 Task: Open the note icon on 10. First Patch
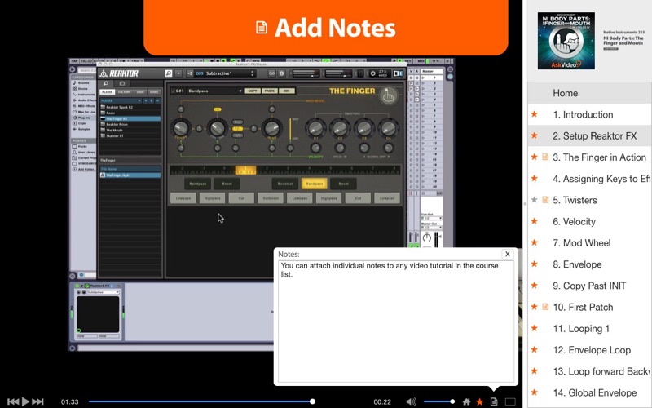[545, 307]
